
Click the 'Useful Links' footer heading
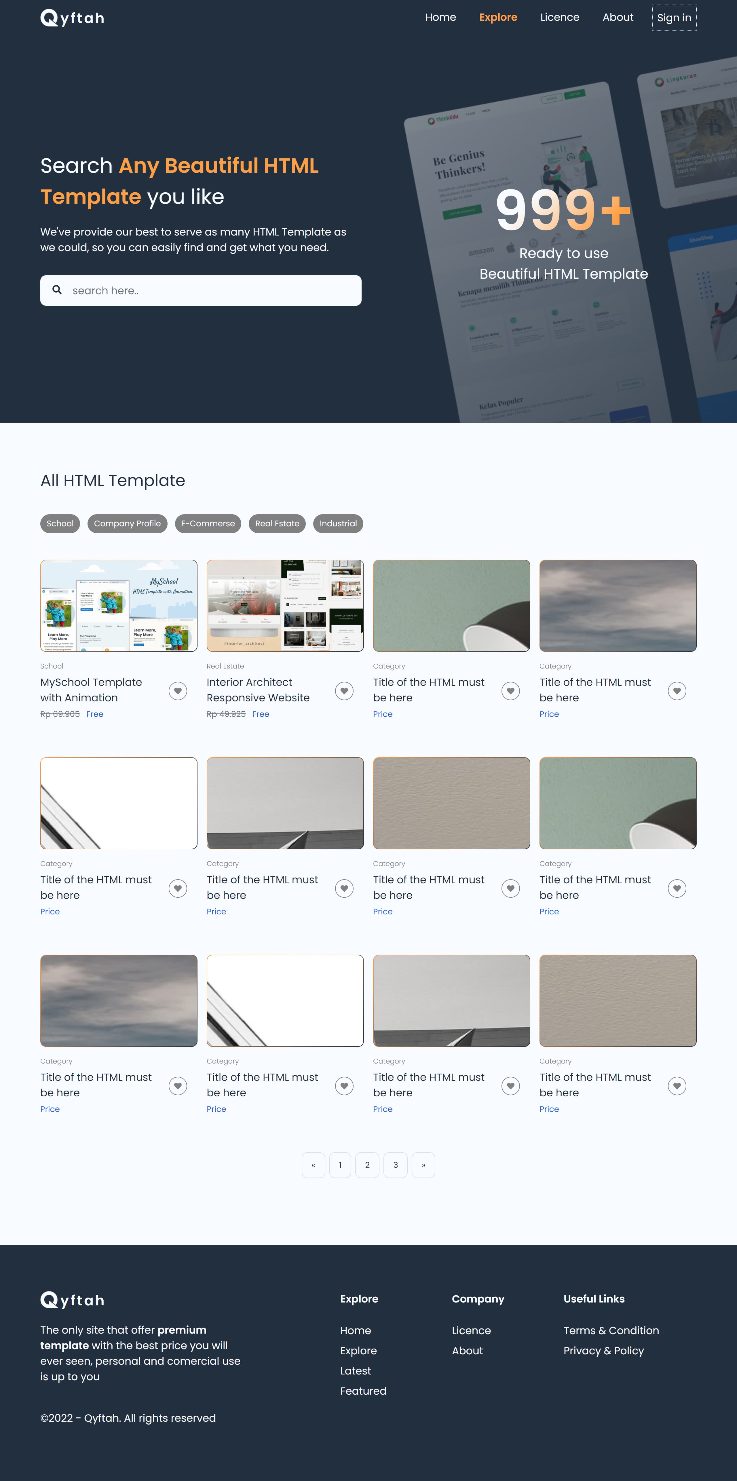pyautogui.click(x=594, y=1299)
